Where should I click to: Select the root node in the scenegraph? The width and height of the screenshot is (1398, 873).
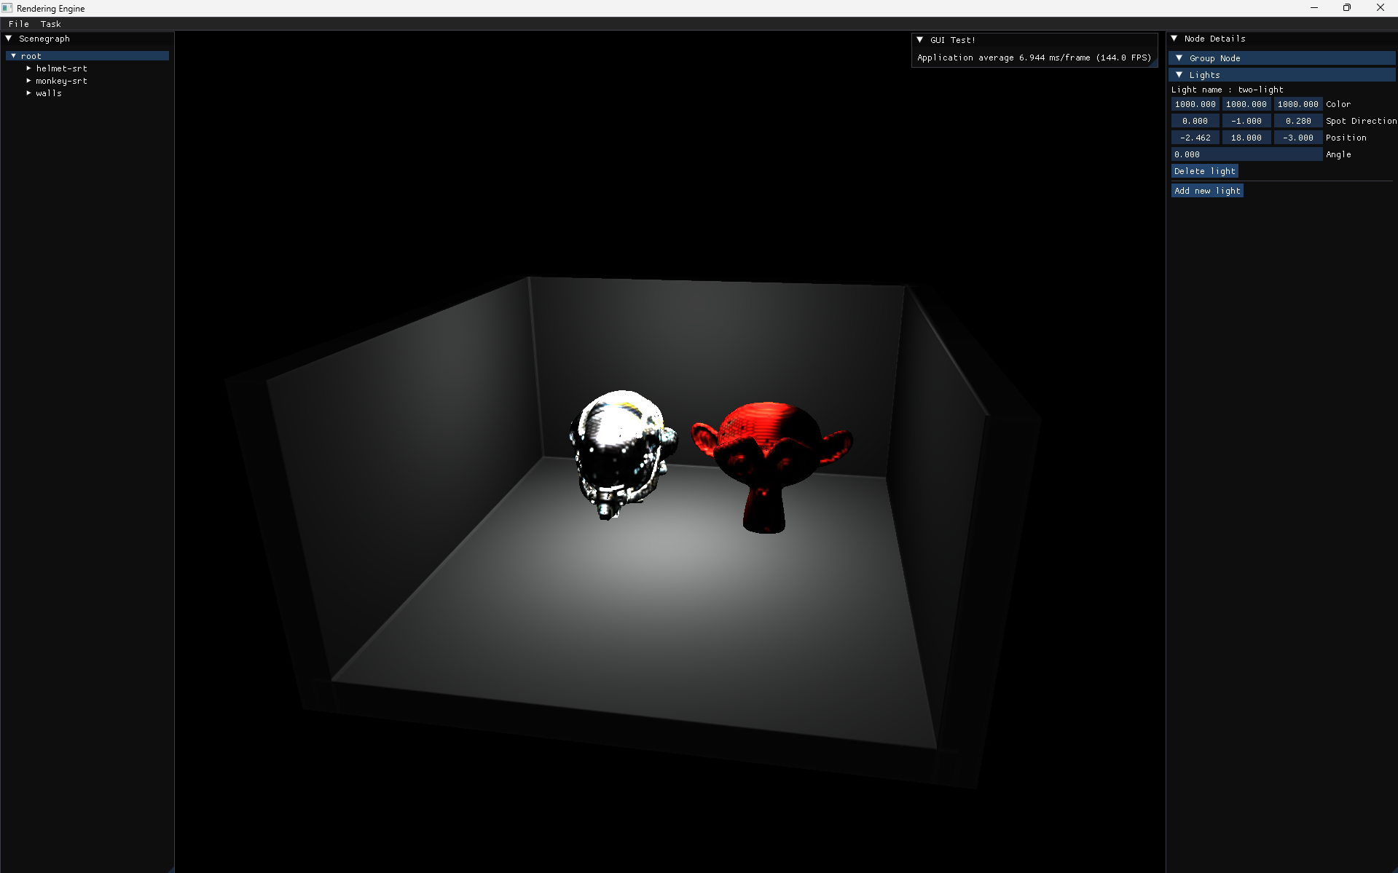tap(31, 55)
